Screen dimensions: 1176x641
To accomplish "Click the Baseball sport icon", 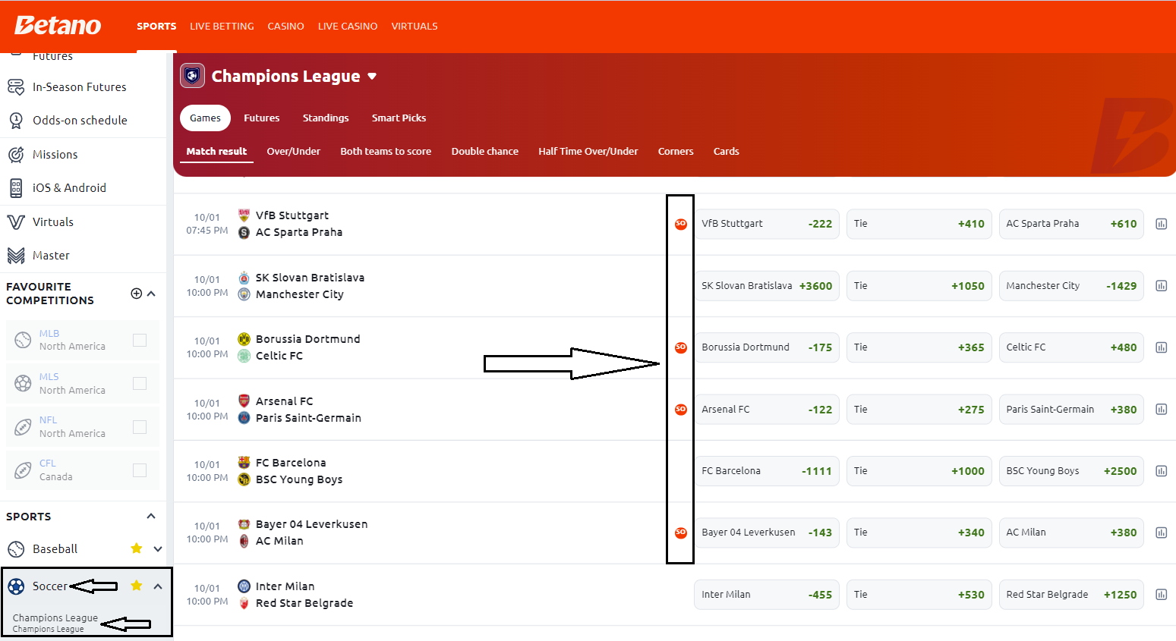I will [16, 549].
